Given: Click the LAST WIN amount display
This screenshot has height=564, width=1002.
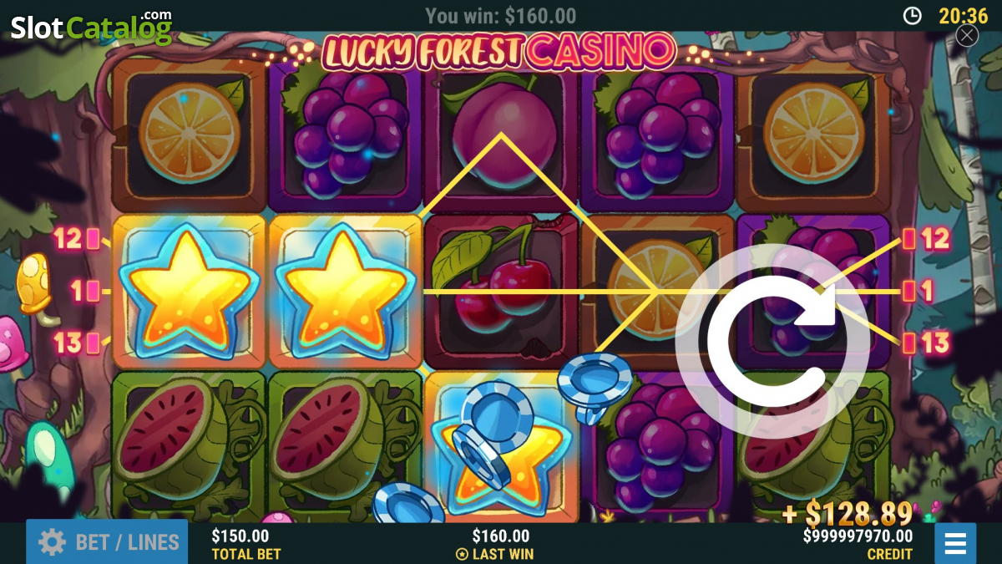Looking at the screenshot, I should coord(500,544).
